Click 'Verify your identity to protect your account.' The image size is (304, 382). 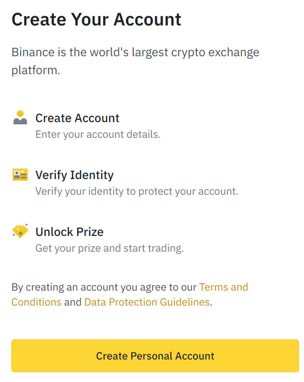(137, 191)
